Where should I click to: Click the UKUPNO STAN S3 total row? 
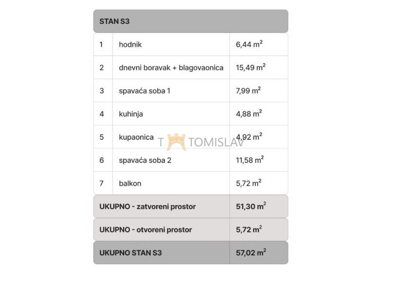pyautogui.click(x=191, y=253)
